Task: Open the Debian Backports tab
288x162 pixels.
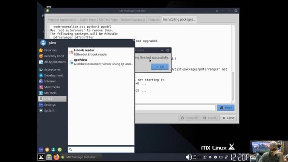Action: tap(133, 19)
